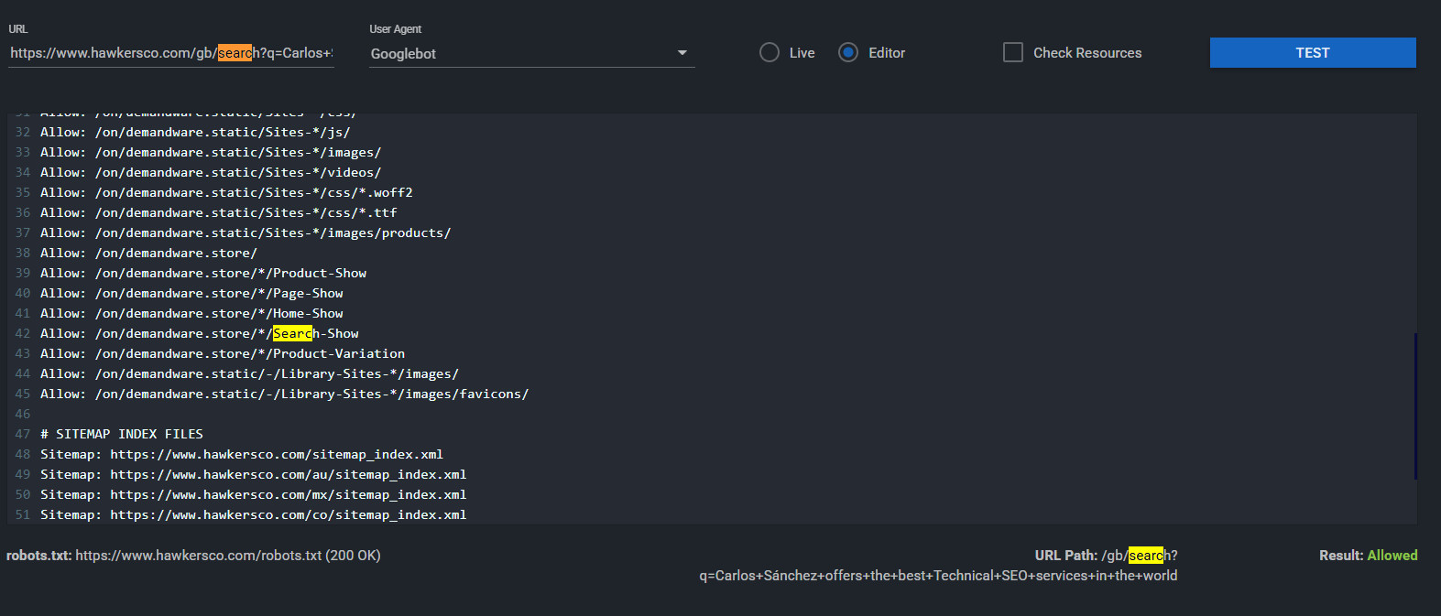Click into the URL input field
1441x616 pixels.
pos(170,53)
